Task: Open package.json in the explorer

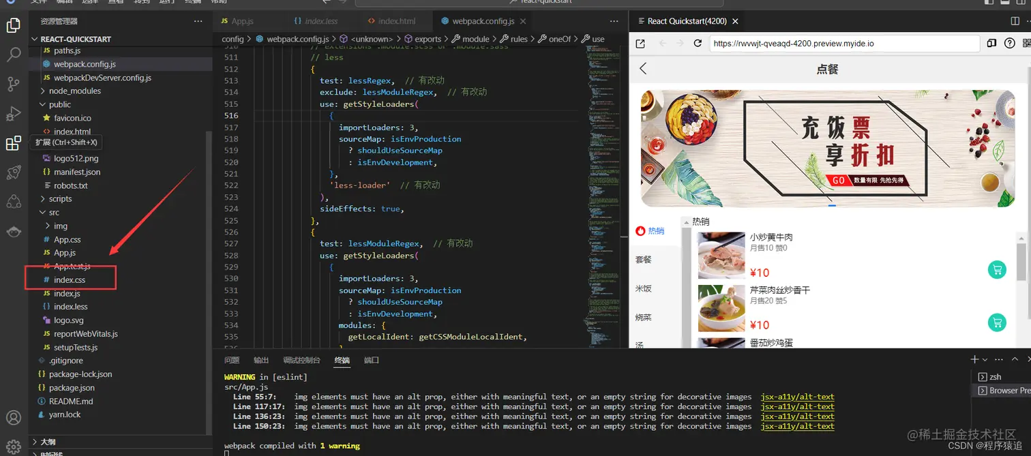Action: [x=120, y=388]
